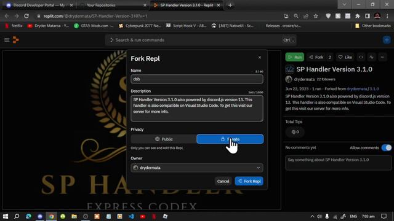The image size is (394, 221).
Task: Click the Replit logo icon
Action: click(15, 40)
